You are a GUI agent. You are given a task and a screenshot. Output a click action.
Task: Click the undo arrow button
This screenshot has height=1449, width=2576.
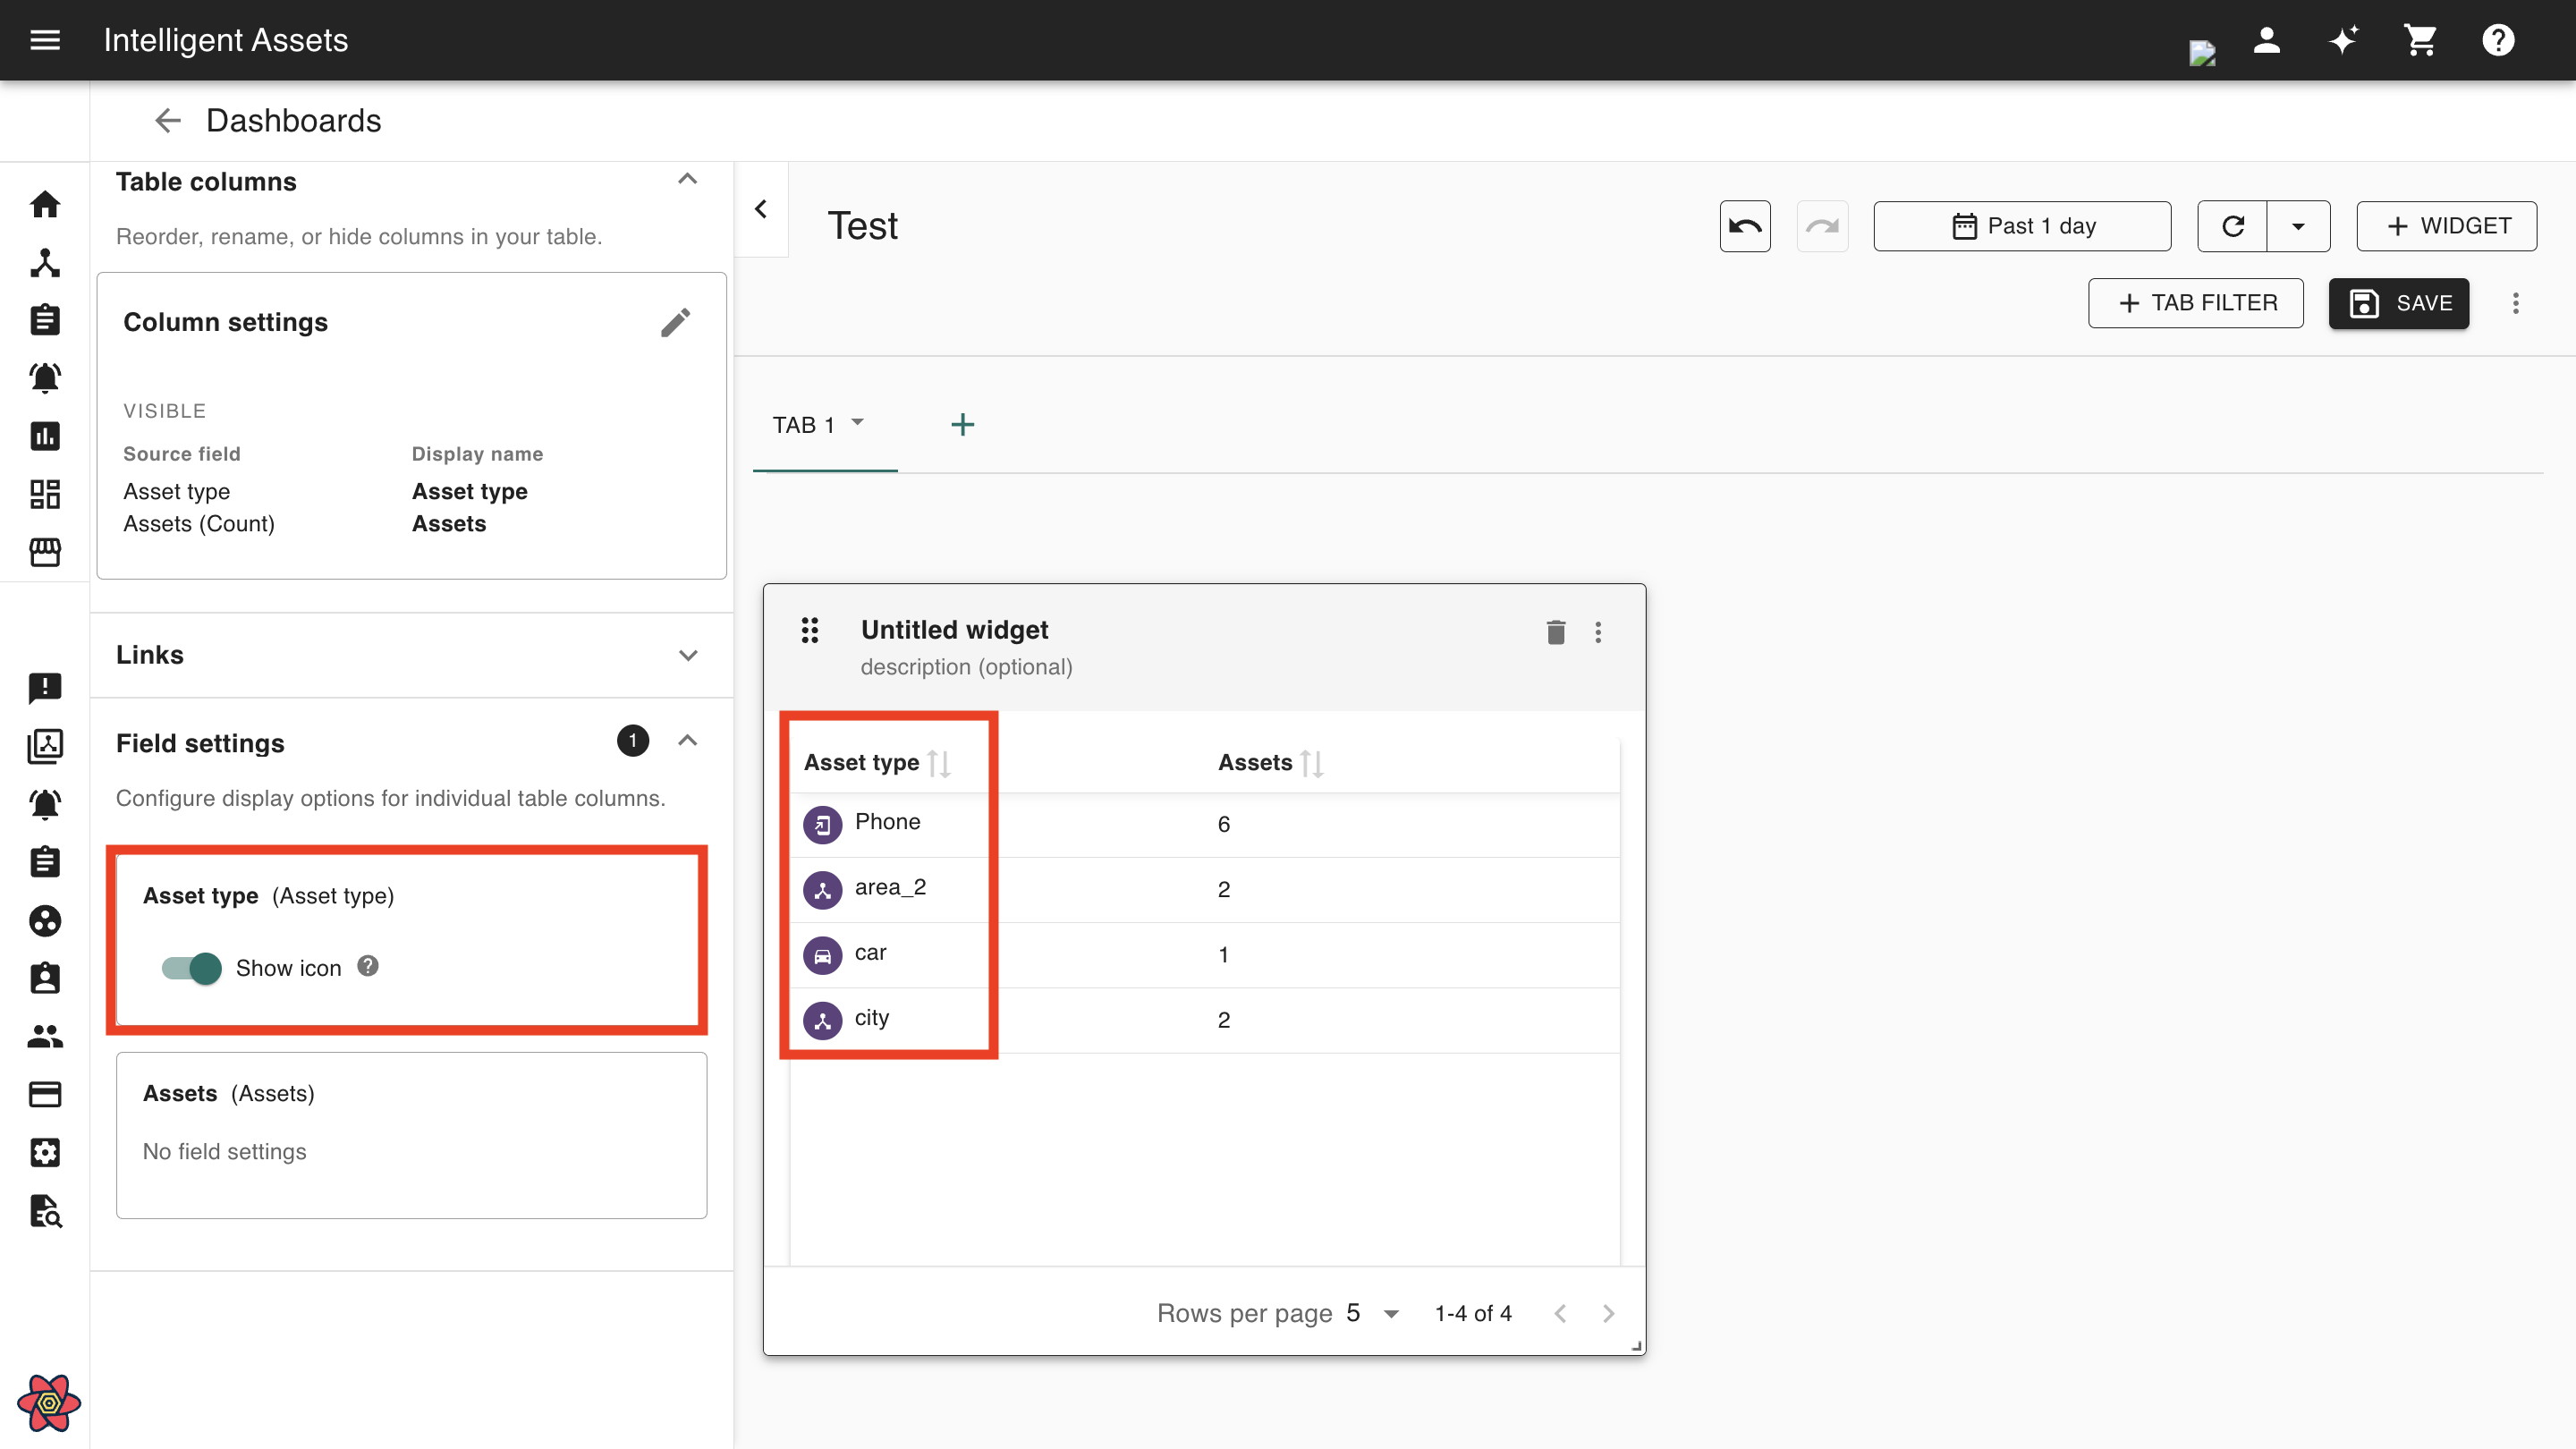click(1745, 226)
